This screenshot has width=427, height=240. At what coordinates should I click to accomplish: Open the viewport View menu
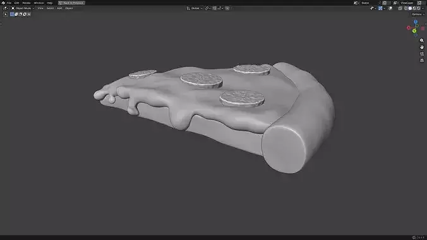[x=40, y=8]
